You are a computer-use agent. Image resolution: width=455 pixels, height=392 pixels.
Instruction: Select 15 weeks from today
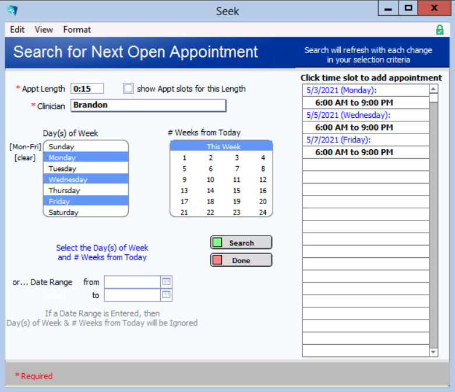pos(237,191)
